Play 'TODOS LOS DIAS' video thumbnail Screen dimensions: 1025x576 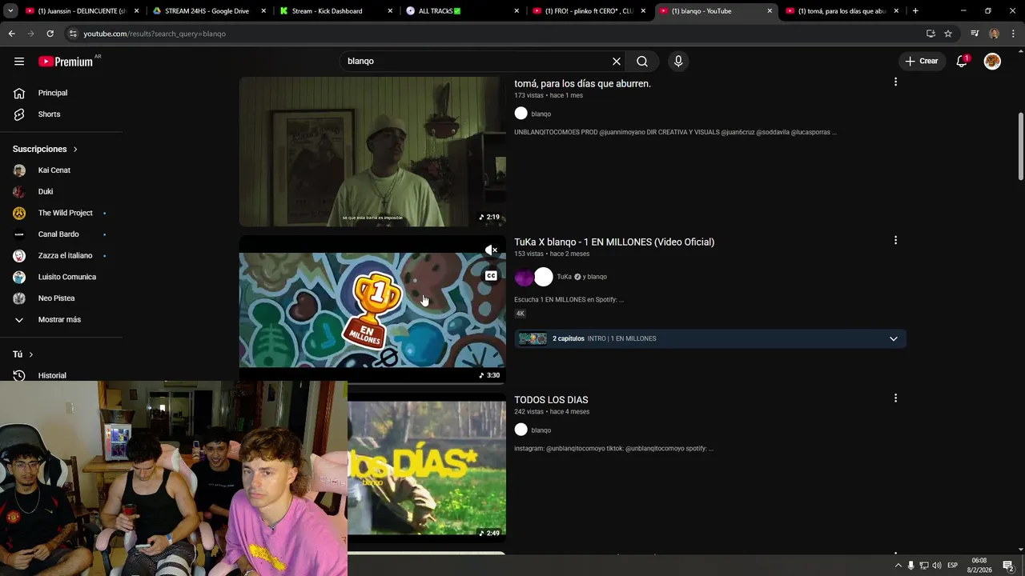pyautogui.click(x=427, y=468)
